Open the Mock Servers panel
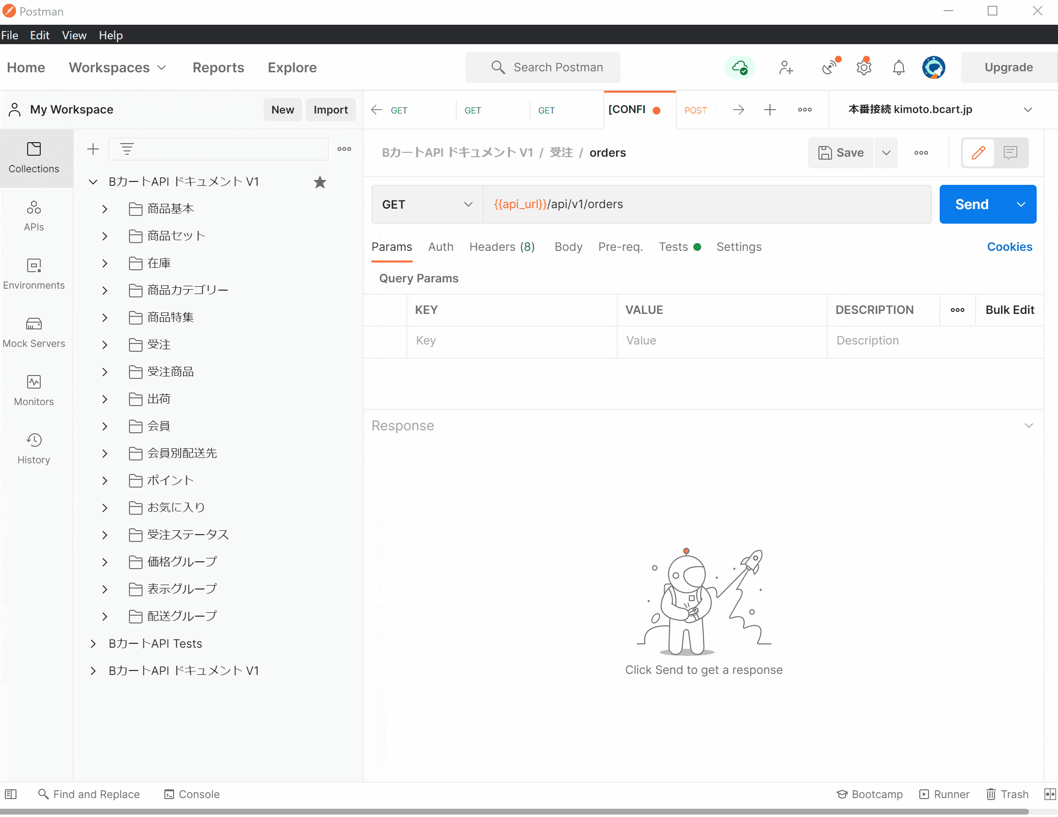Screen dimensions: 1058x817 point(34,333)
